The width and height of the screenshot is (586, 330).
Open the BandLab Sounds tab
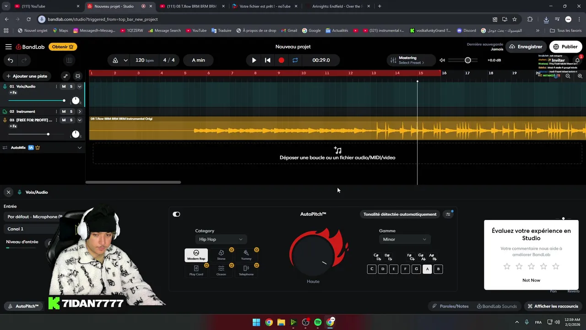497,306
